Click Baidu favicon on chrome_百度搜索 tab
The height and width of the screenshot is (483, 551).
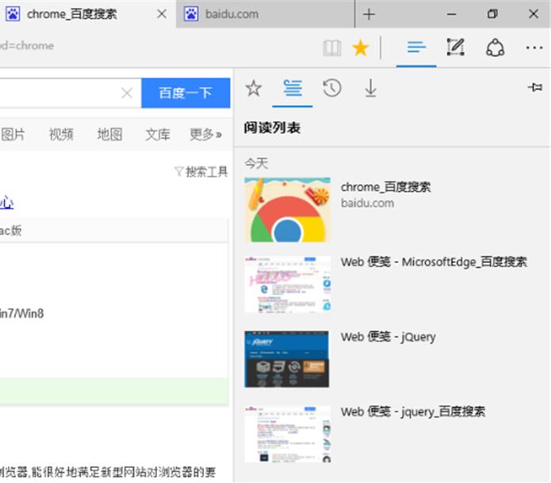(x=13, y=14)
